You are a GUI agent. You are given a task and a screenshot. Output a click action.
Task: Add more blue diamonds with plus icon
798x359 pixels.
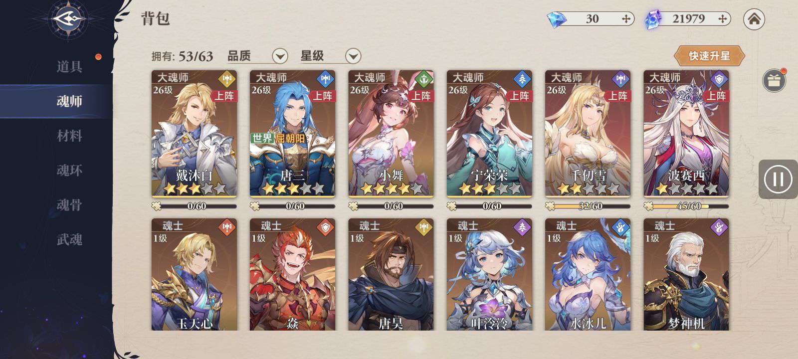[x=627, y=19]
